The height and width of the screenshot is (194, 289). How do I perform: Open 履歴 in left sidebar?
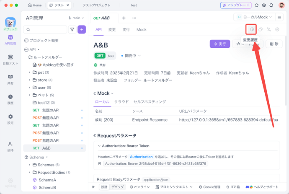[10, 99]
